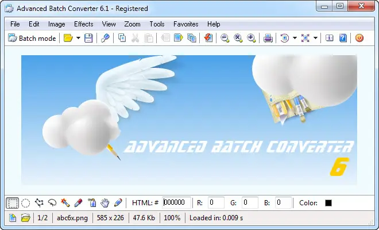
Task: Click the 1/2 image counter
Action: point(42,218)
